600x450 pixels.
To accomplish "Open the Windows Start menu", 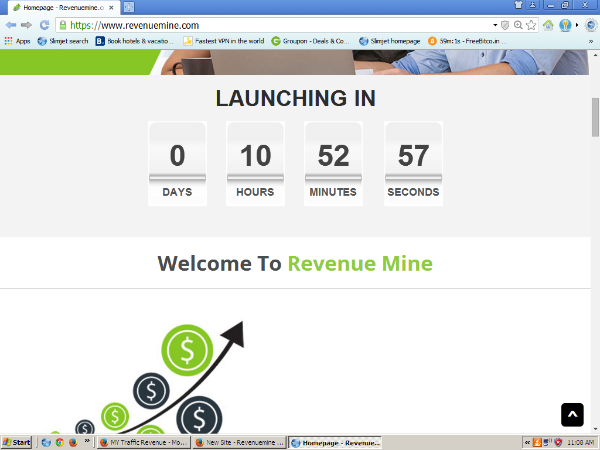I will coord(16,442).
